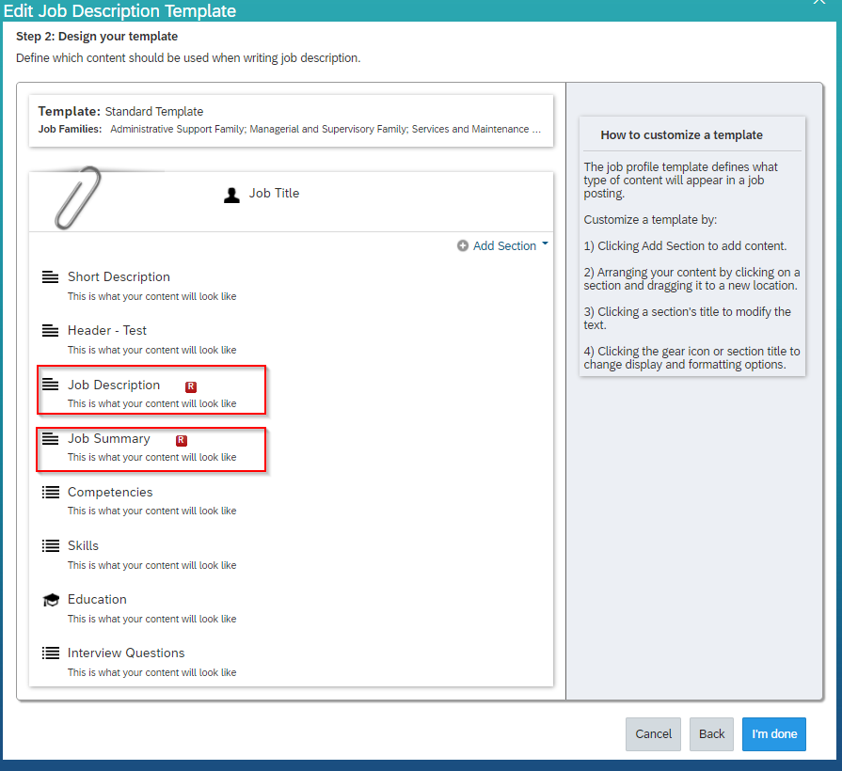Viewport: 842px width, 771px height.
Task: Edit the Education section title
Action: click(x=97, y=599)
